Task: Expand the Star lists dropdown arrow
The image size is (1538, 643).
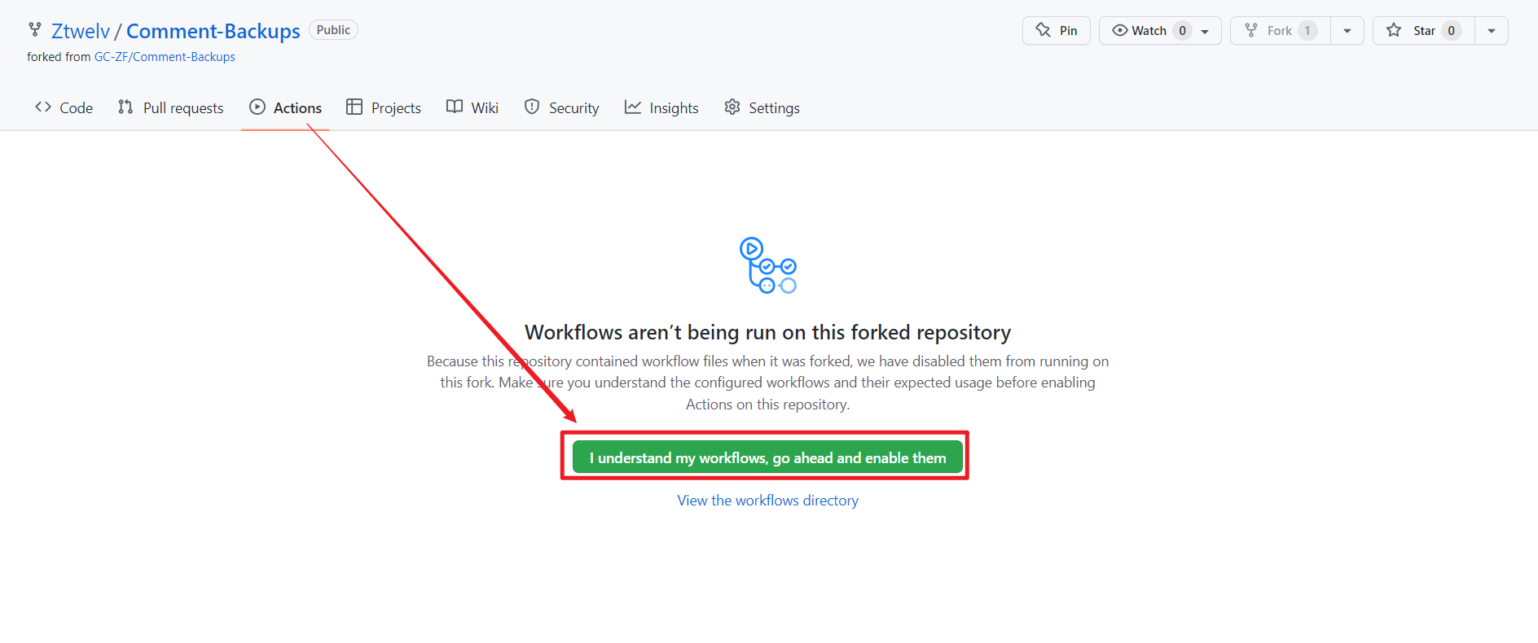Action: tap(1492, 31)
